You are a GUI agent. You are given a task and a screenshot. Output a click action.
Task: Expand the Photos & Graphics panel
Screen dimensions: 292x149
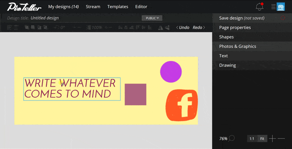252,46
